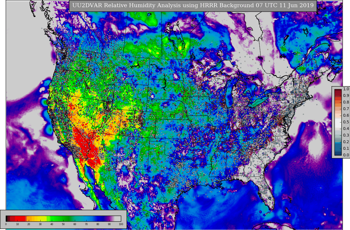
Task: Pick the blue segment near 70 on colorbar
Action: [x=86, y=218]
